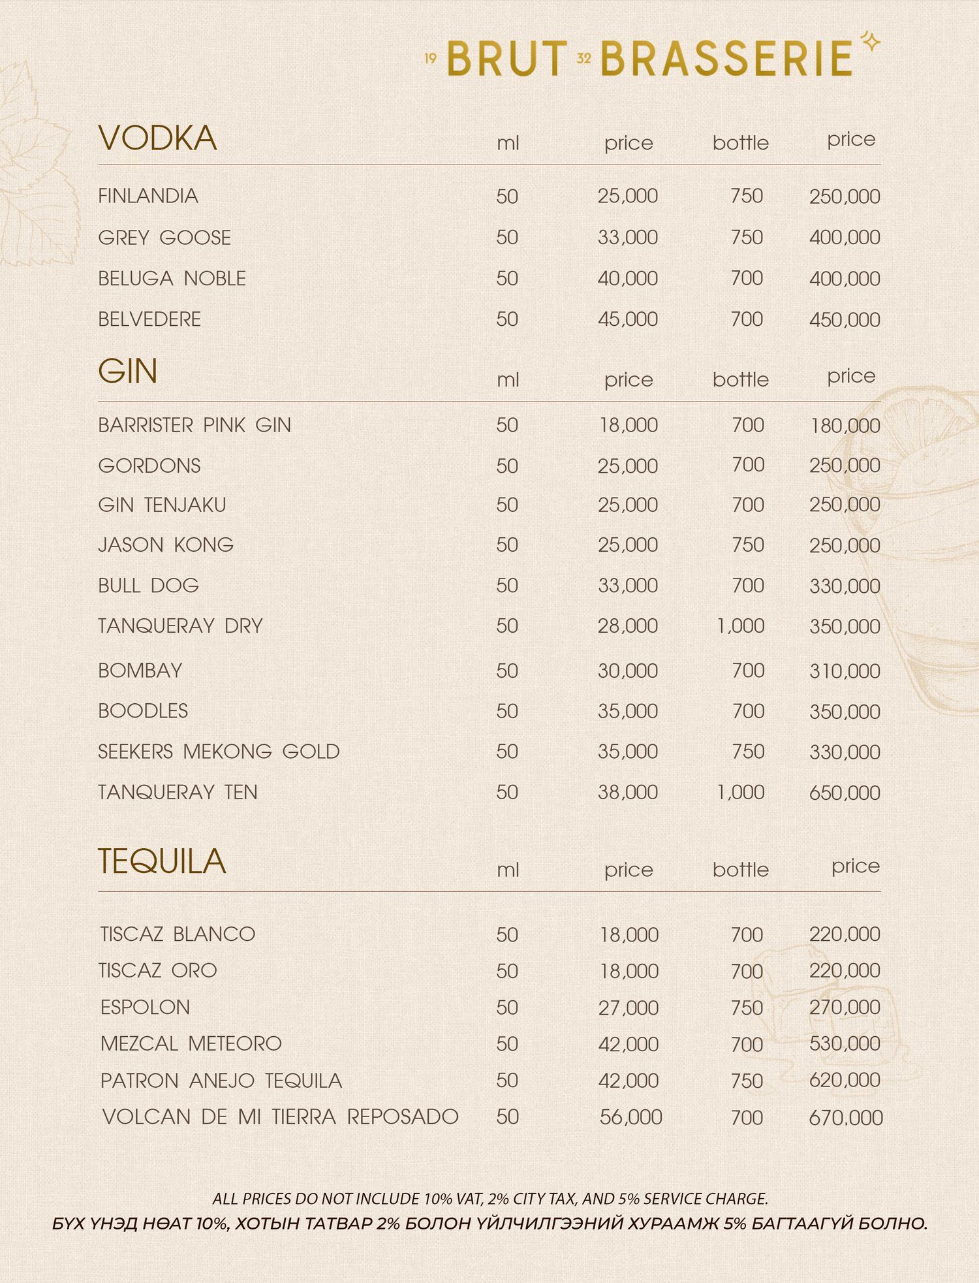This screenshot has height=1283, width=979.
Task: Select the TEQUILA section heading
Action: coord(162,862)
